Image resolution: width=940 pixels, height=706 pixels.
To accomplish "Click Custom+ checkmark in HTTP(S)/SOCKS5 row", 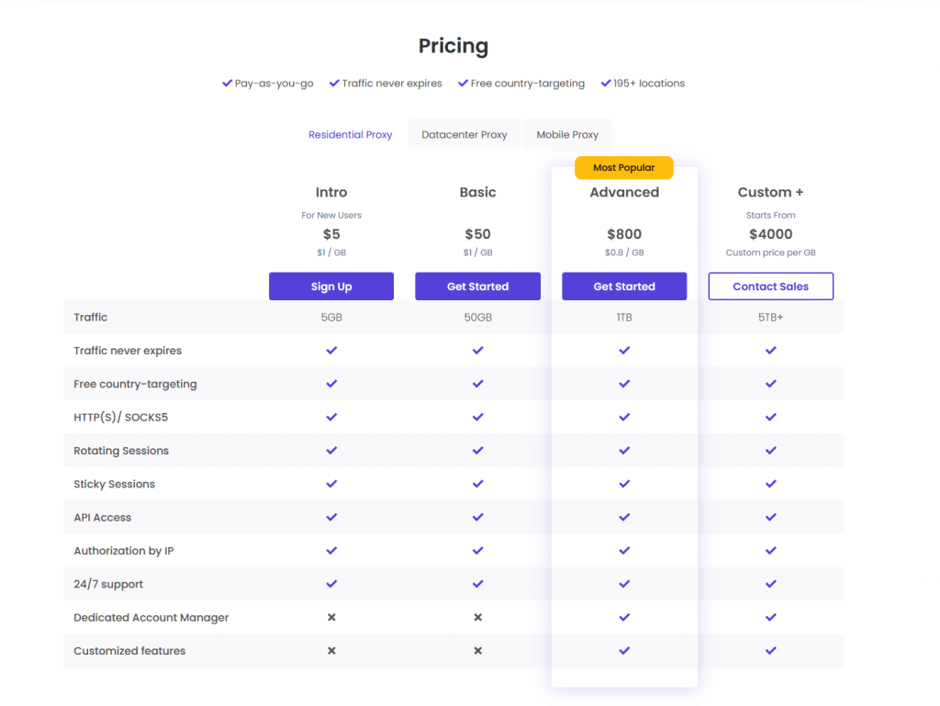I will tap(771, 417).
